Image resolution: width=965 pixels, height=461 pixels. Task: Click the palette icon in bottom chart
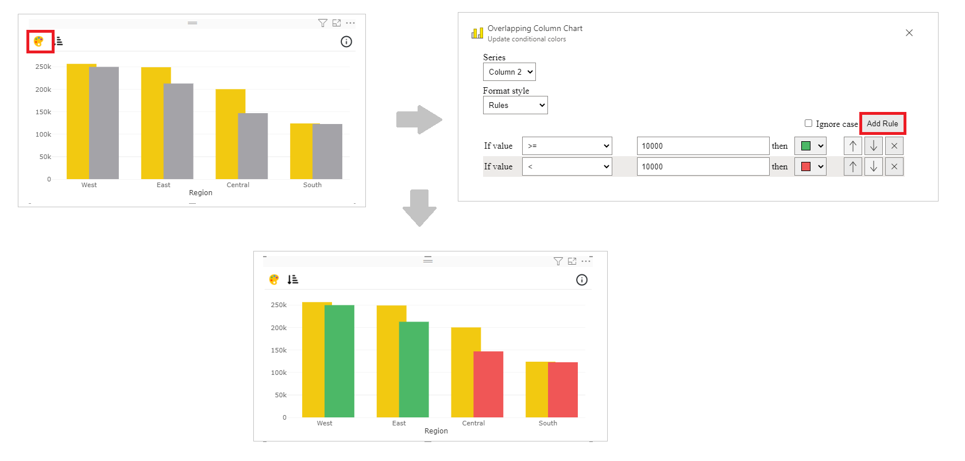point(274,280)
